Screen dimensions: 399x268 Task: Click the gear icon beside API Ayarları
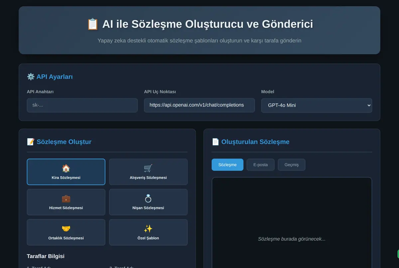[x=31, y=77]
